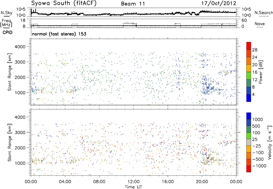Click time axis label '20:00'
The height and width of the screenshot is (189, 273).
pyautogui.click(x=202, y=182)
